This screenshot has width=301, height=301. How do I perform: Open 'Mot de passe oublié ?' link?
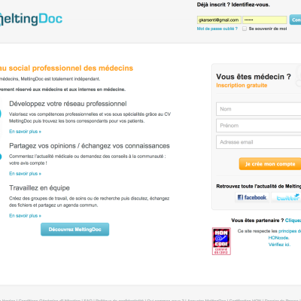pyautogui.click(x=217, y=29)
